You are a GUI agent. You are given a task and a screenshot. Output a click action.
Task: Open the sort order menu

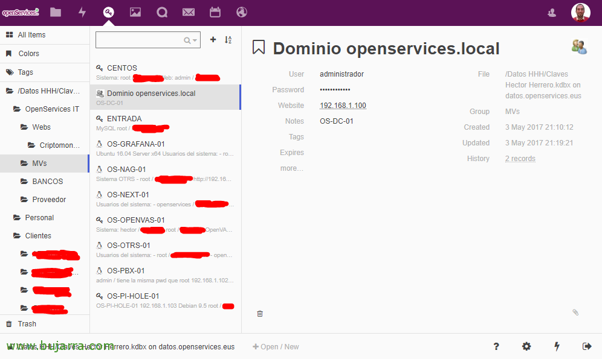click(228, 40)
